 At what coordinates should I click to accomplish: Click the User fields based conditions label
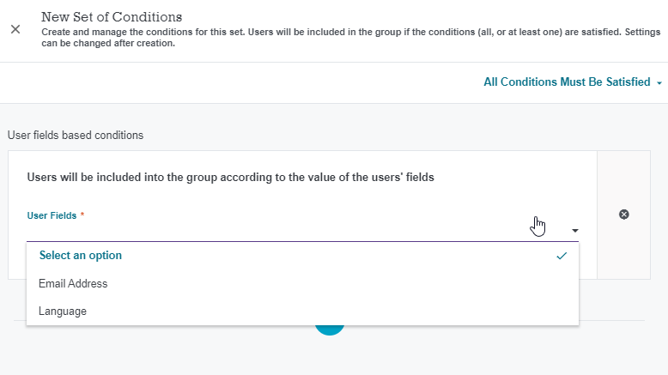(x=76, y=136)
